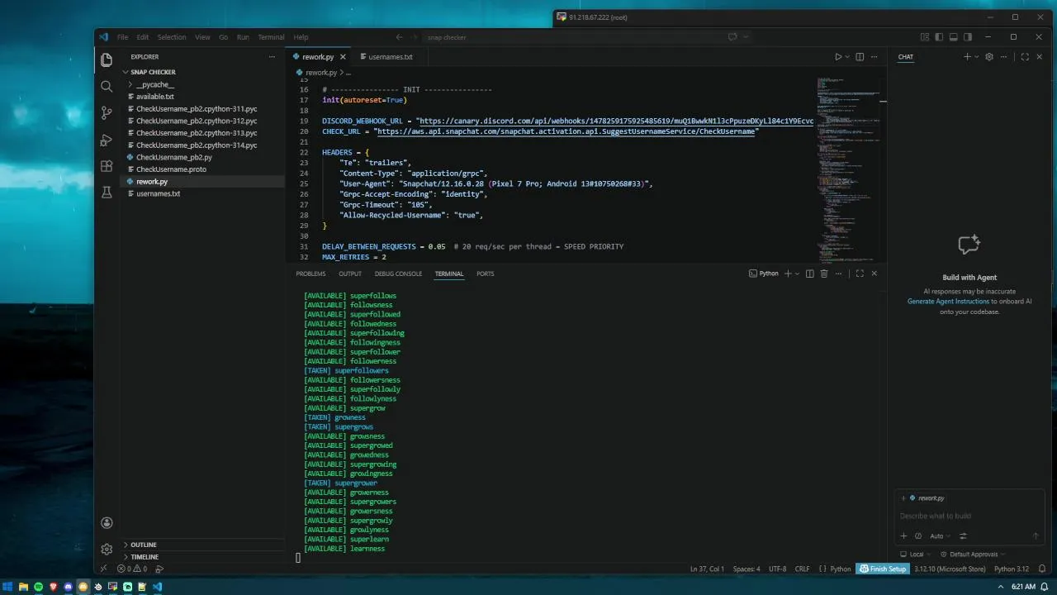Click Generate Agent Instructions link
The width and height of the screenshot is (1057, 595).
948,302
